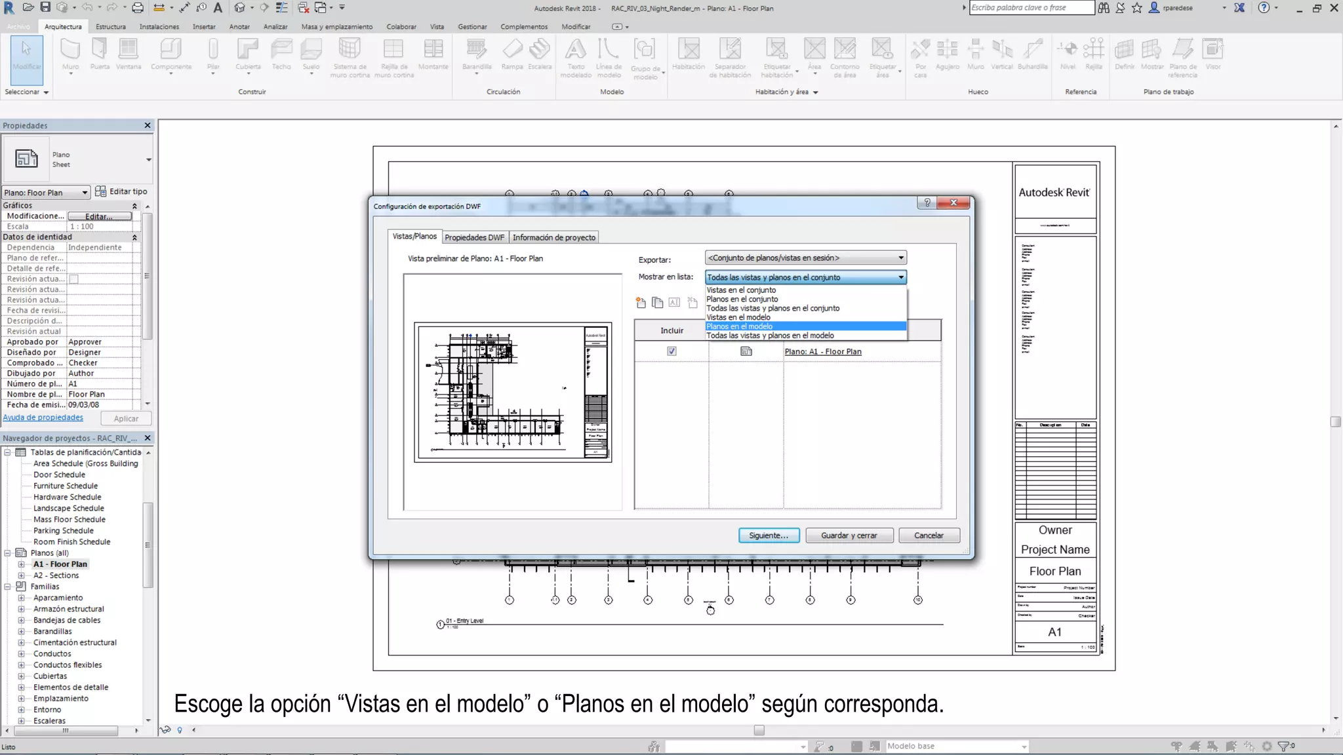1343x755 pixels.
Task: Click the duplicate set icon
Action: [x=657, y=302]
